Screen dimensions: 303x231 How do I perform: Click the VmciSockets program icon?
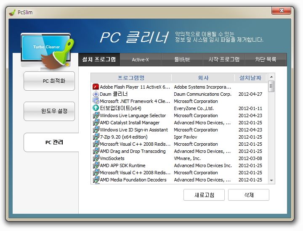pos(96,158)
